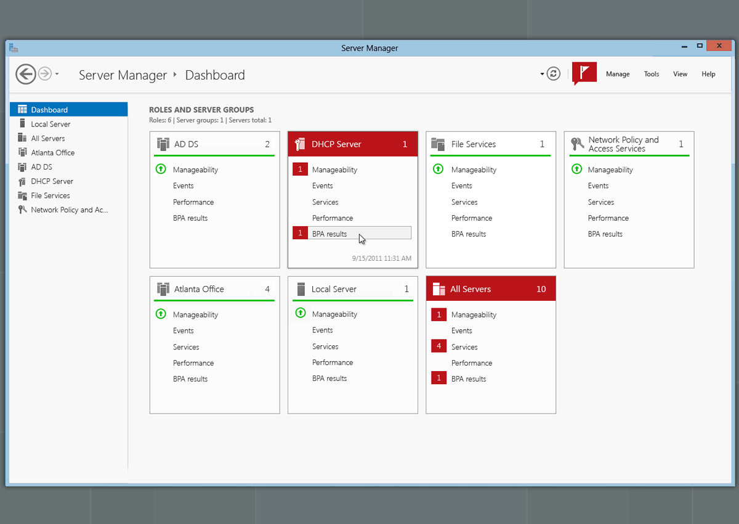Open Events in the All Servers tile

coord(462,331)
